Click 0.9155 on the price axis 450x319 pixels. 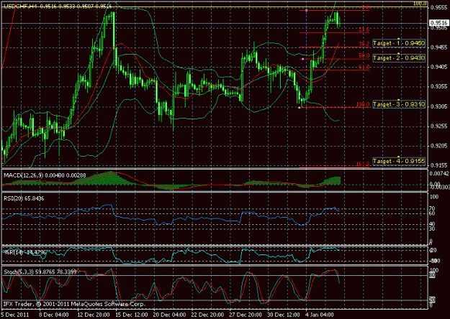pyautogui.click(x=439, y=165)
